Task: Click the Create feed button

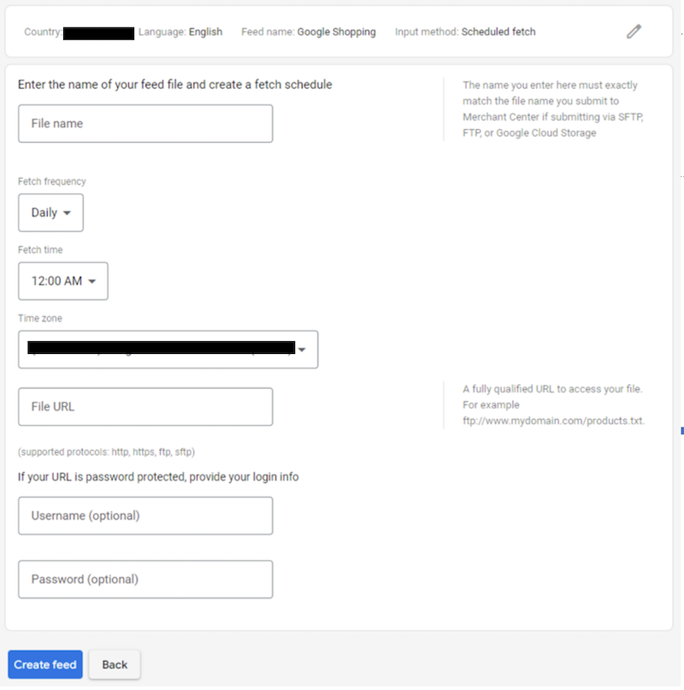Action: click(x=45, y=664)
